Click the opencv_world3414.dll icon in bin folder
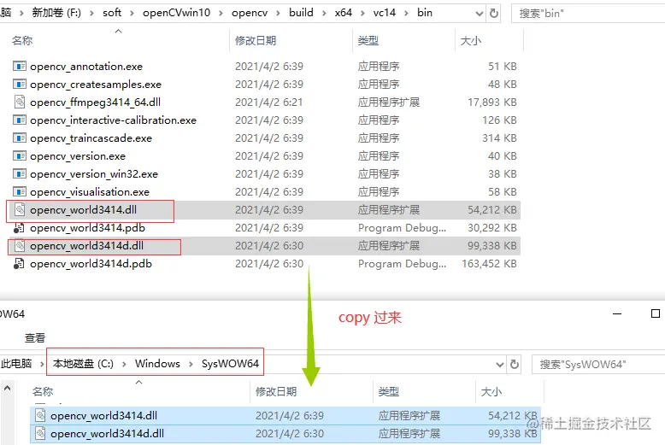The height and width of the screenshot is (445, 665). pos(20,209)
